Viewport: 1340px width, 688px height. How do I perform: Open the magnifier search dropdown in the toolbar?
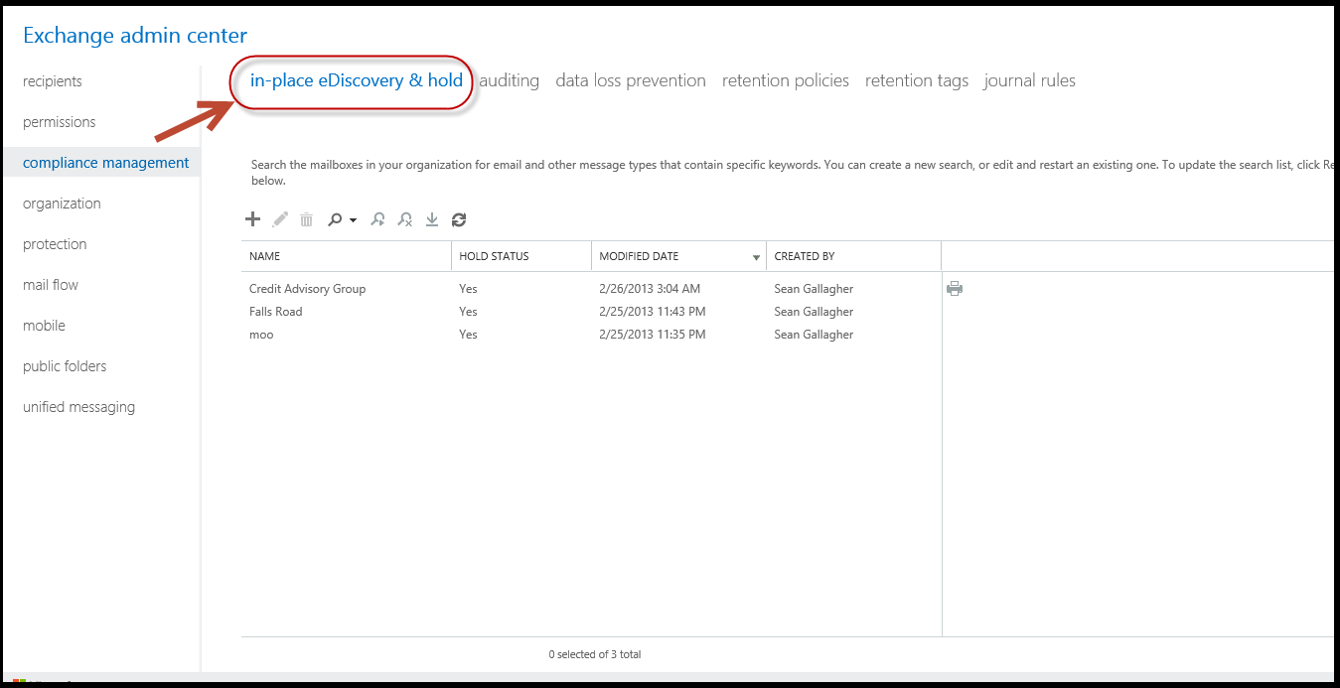[x=342, y=219]
